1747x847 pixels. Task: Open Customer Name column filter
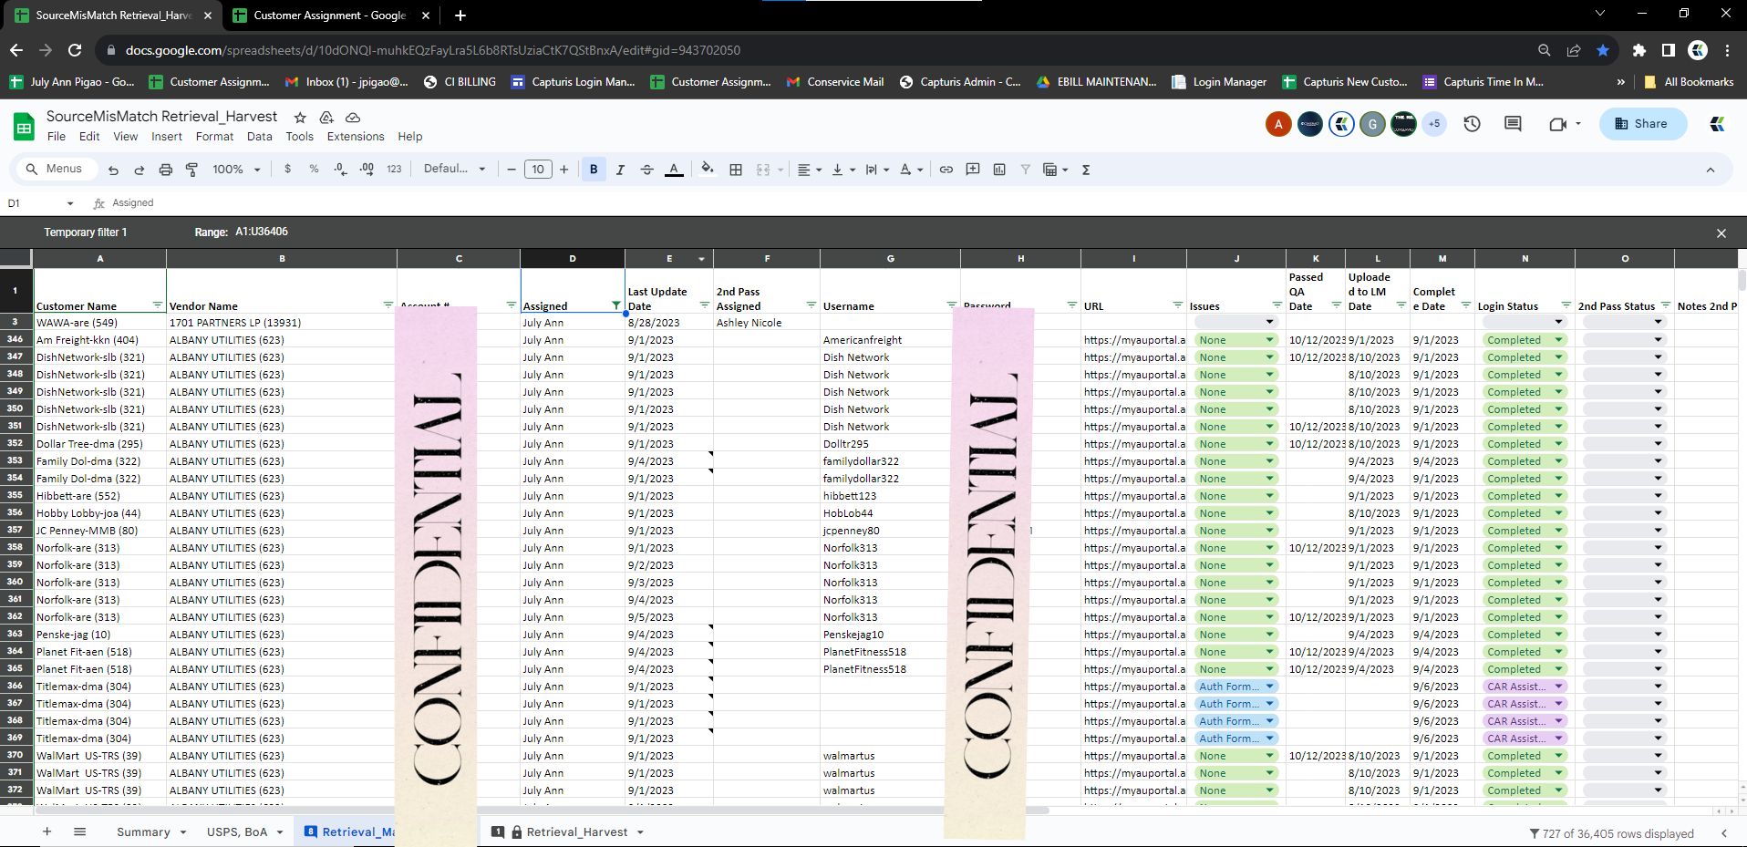coord(157,305)
